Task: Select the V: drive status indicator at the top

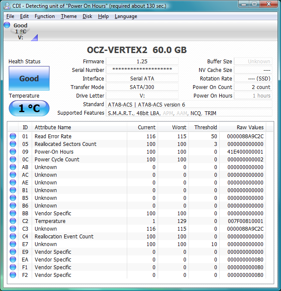Action: point(7,25)
